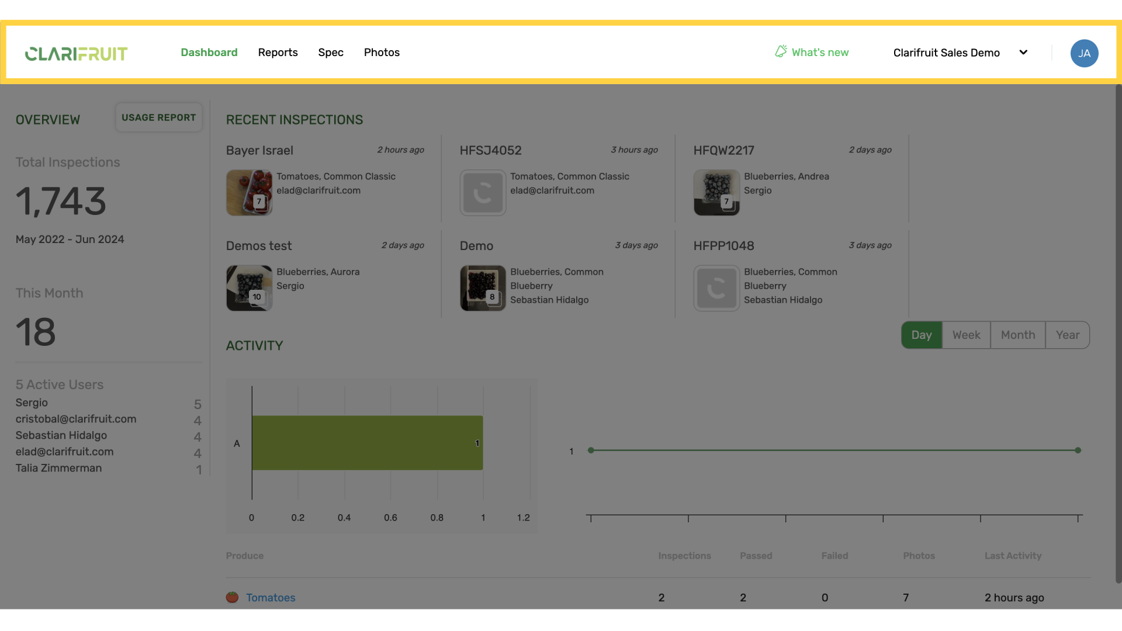
Task: Open the Photos tab
Action: 382,53
